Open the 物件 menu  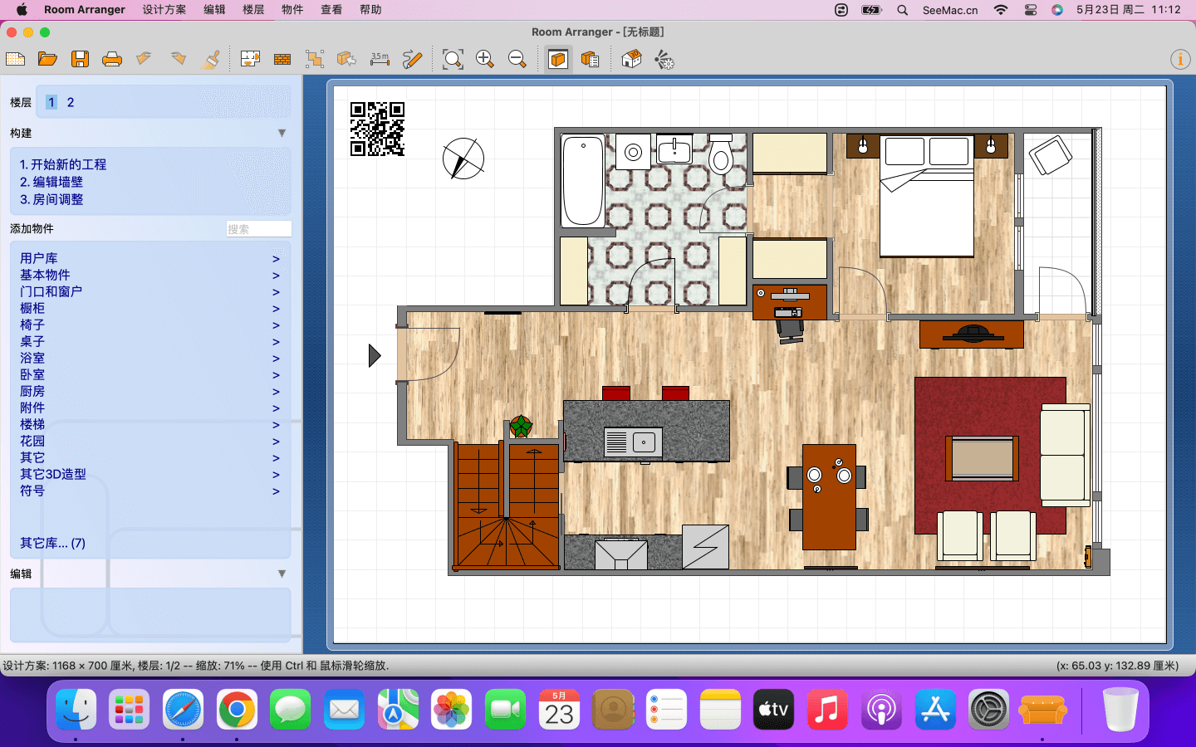[x=292, y=10]
